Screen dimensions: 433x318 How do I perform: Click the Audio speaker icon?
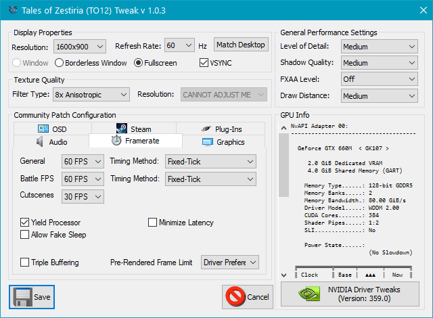coord(40,141)
